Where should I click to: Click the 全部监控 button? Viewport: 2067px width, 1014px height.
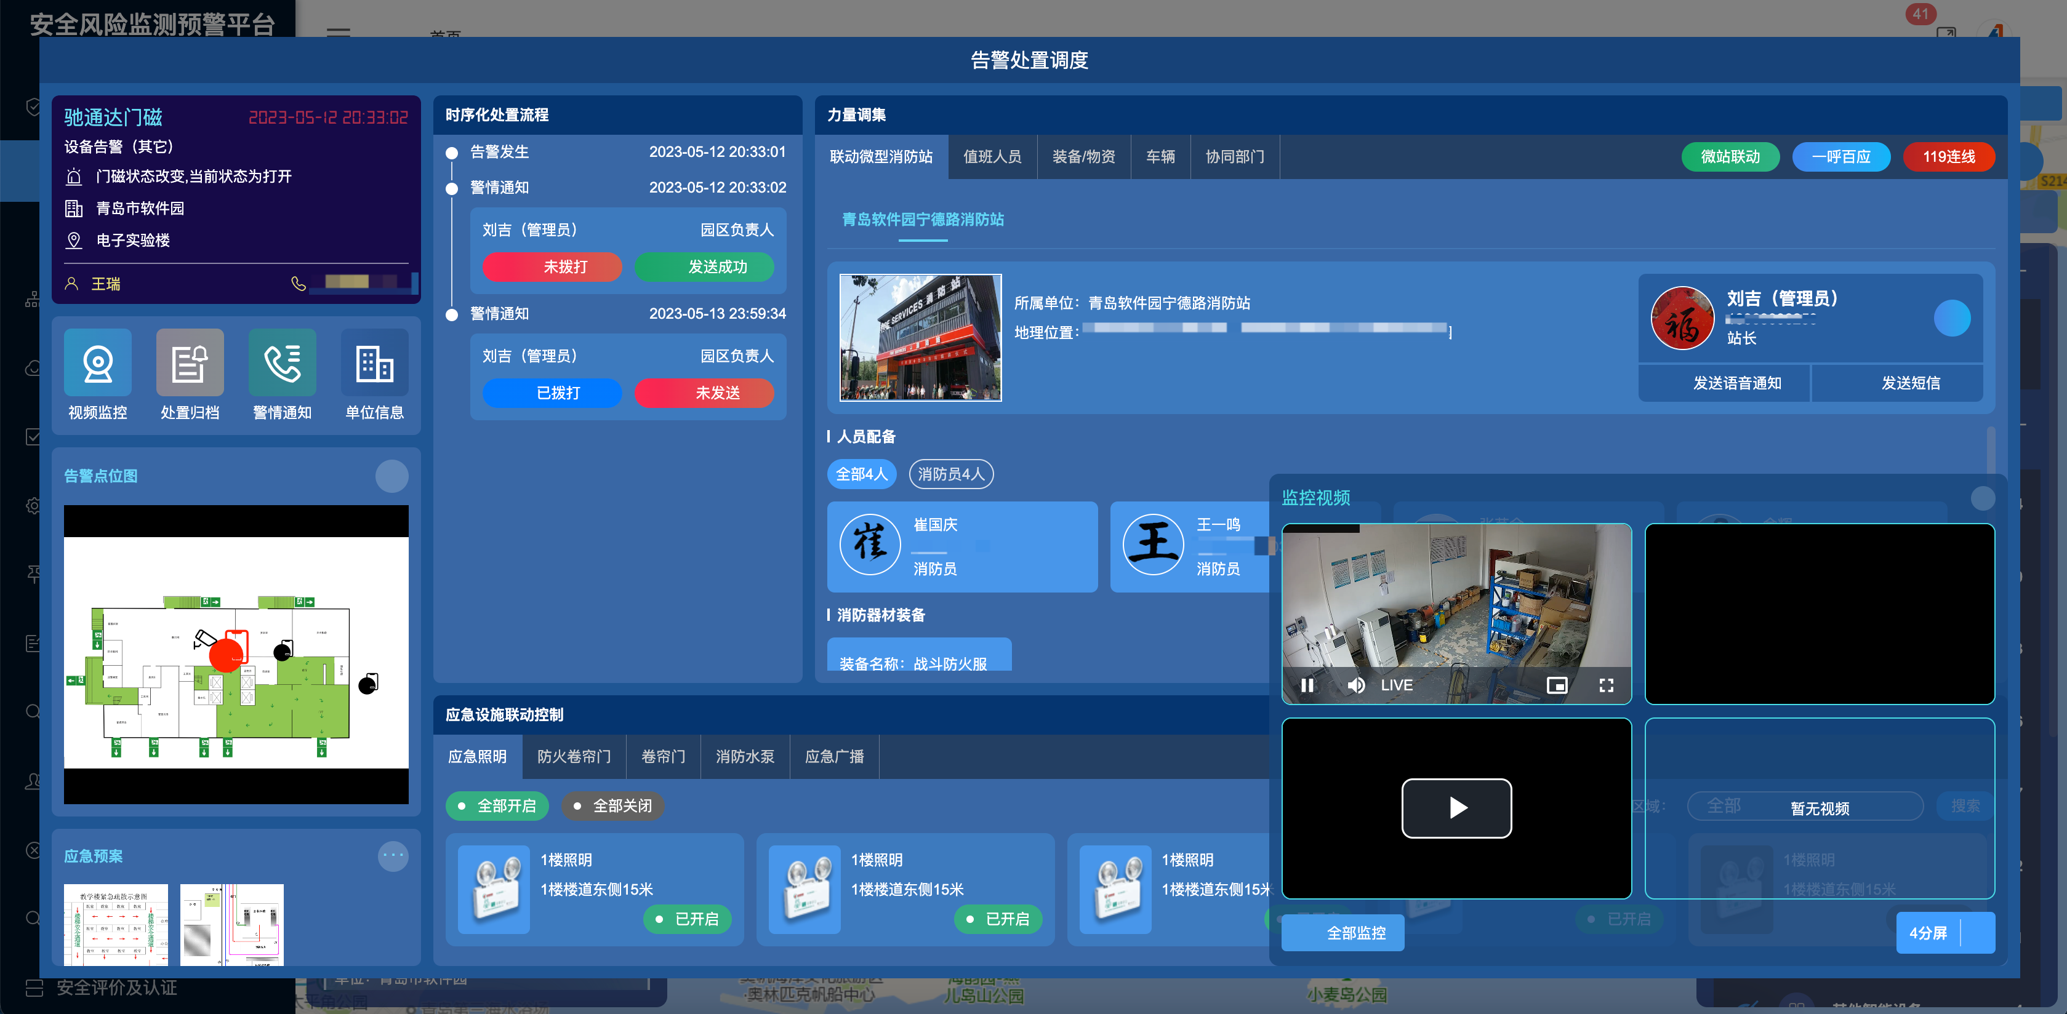(1343, 933)
